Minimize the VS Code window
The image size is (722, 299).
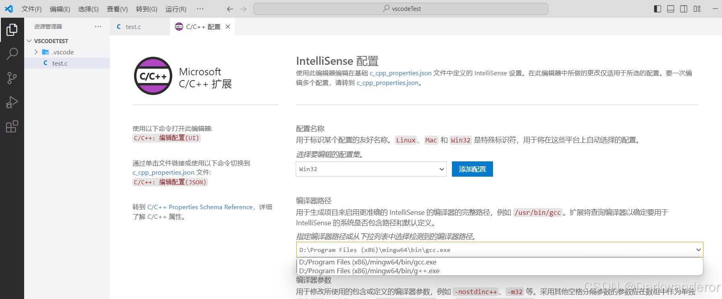715,9
